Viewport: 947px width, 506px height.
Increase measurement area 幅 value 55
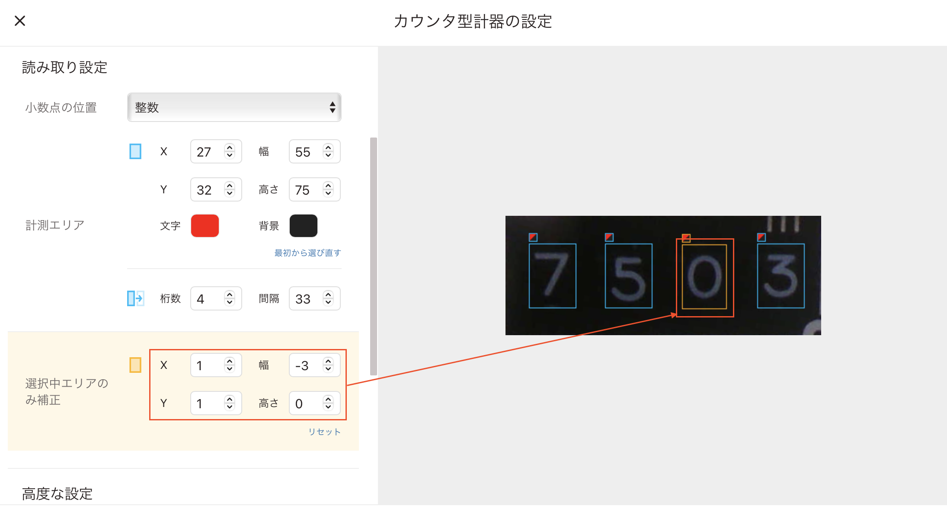coord(328,147)
